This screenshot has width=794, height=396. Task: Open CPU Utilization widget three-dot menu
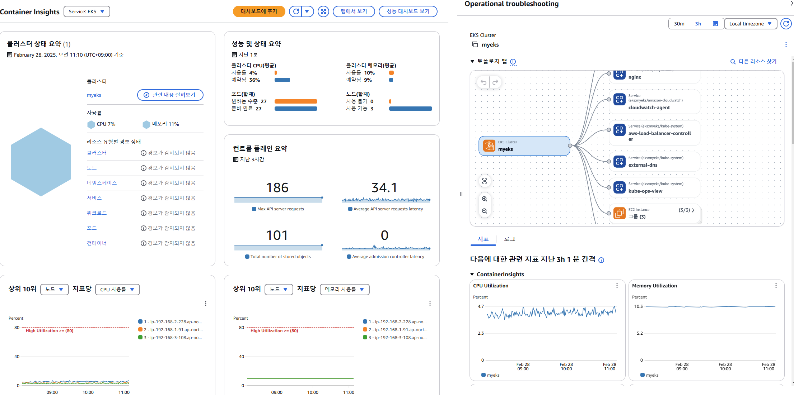(x=617, y=285)
